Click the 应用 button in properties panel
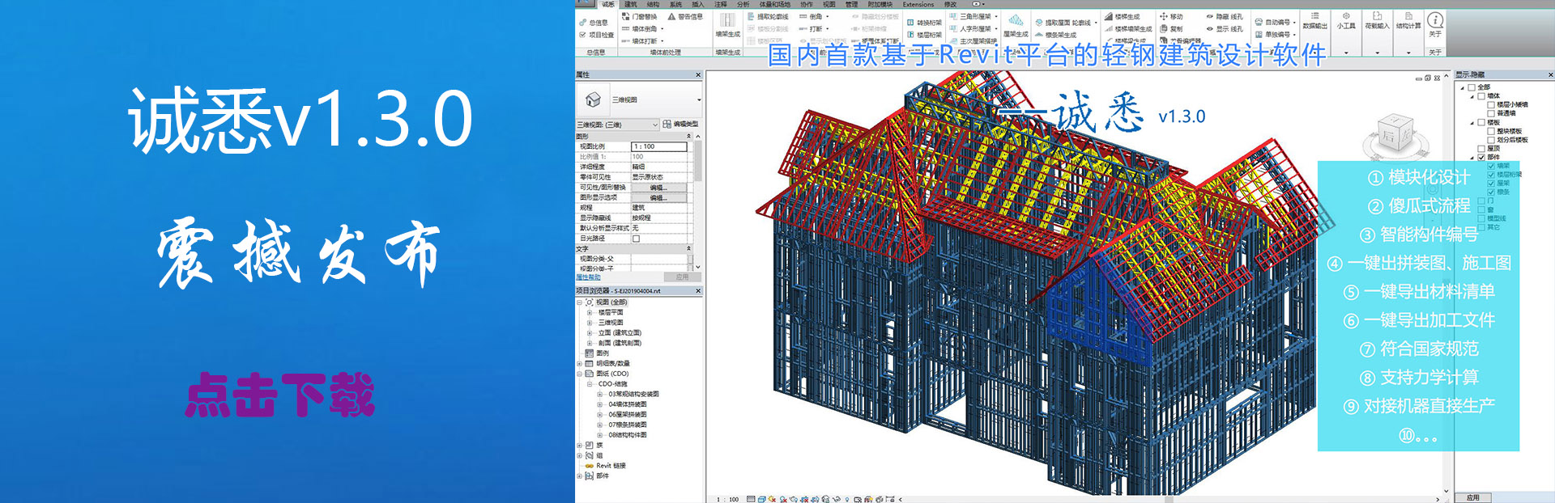The height and width of the screenshot is (503, 1555). click(x=682, y=277)
